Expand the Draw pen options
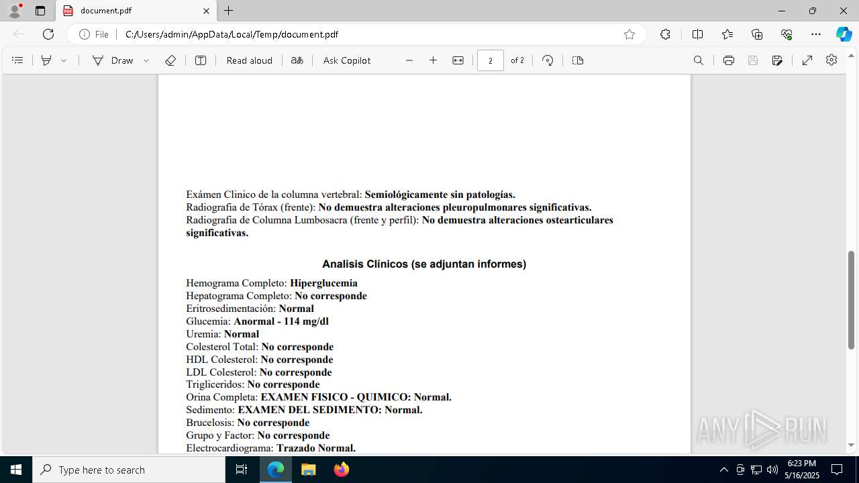The image size is (859, 483). [146, 60]
